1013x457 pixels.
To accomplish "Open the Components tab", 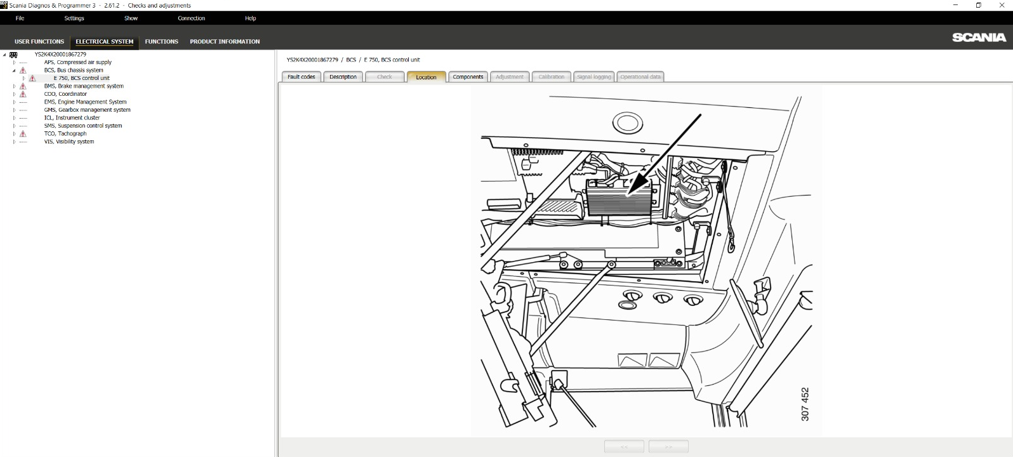I will [468, 77].
